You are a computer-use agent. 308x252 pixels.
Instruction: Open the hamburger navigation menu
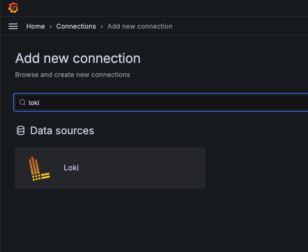coord(13,26)
